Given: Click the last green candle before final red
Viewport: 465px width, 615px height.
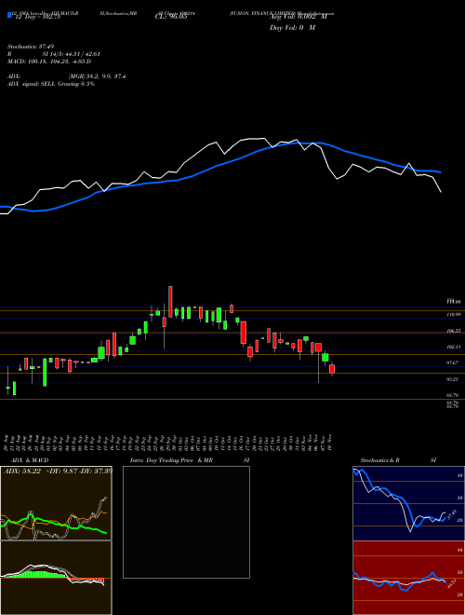Looking at the screenshot, I should tap(325, 357).
